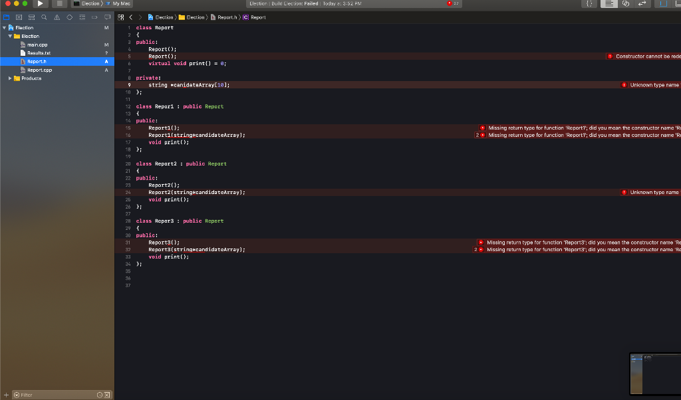Image resolution: width=681 pixels, height=400 pixels.
Task: Open the related items grid menu
Action: (121, 17)
